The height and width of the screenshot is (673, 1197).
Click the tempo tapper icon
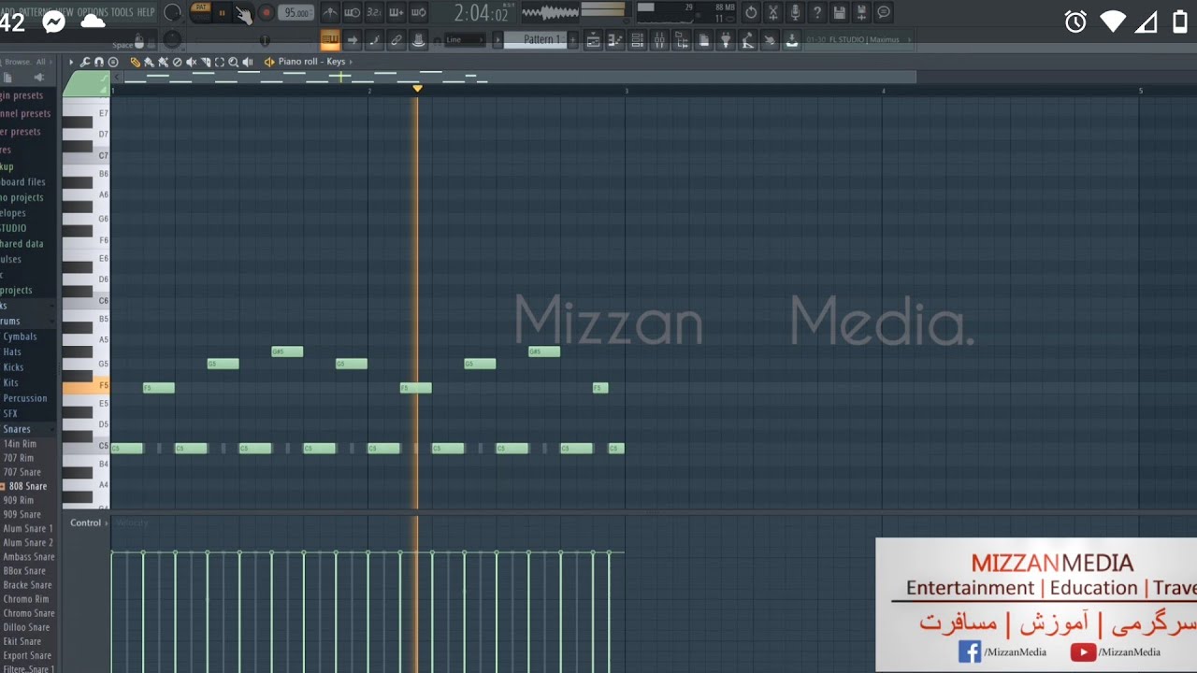(x=748, y=39)
